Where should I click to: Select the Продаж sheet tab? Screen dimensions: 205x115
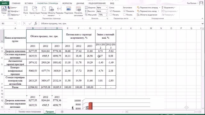50,112
